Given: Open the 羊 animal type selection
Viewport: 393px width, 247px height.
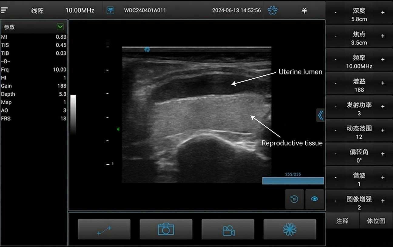Looking at the screenshot, I should click(304, 10).
